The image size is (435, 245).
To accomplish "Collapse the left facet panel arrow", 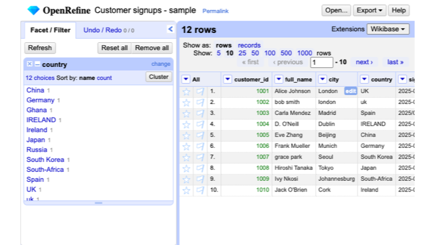I will tap(170, 29).
